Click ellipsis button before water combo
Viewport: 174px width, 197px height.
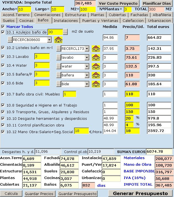click(x=59, y=66)
